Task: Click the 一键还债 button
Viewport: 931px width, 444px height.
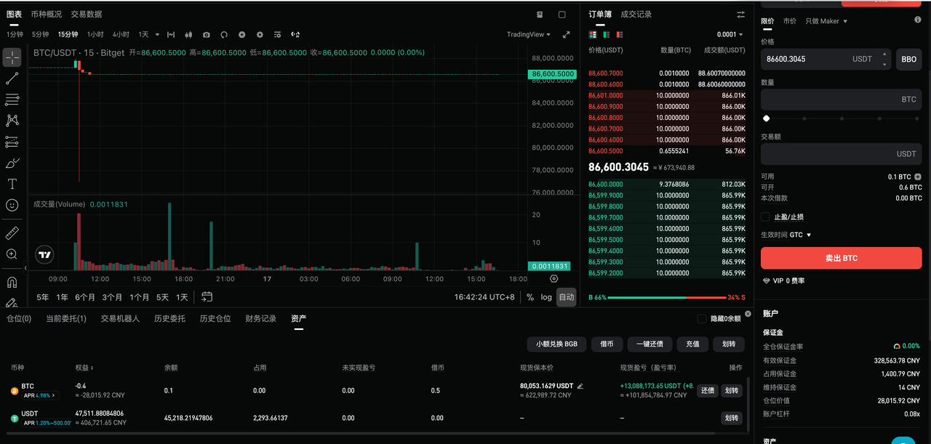Action: tap(649, 344)
